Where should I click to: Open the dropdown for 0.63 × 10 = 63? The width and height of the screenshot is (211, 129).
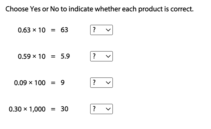[x=101, y=30]
